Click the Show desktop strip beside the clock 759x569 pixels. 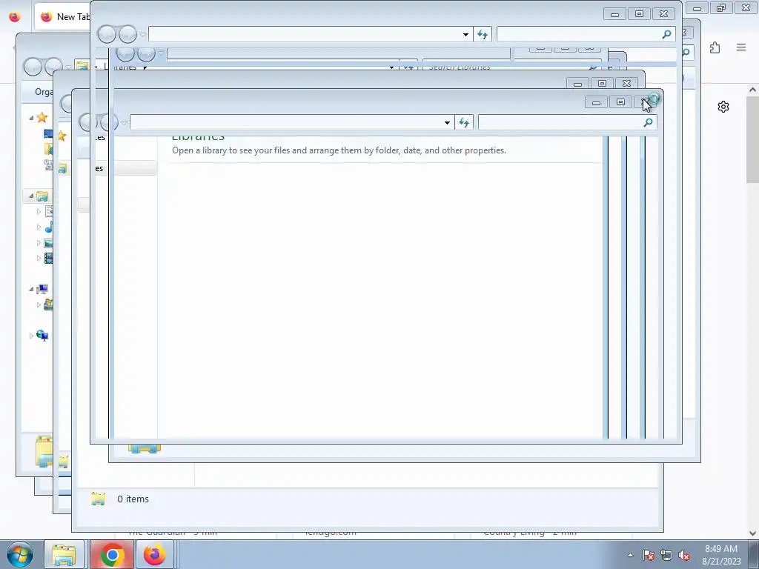pos(754,554)
